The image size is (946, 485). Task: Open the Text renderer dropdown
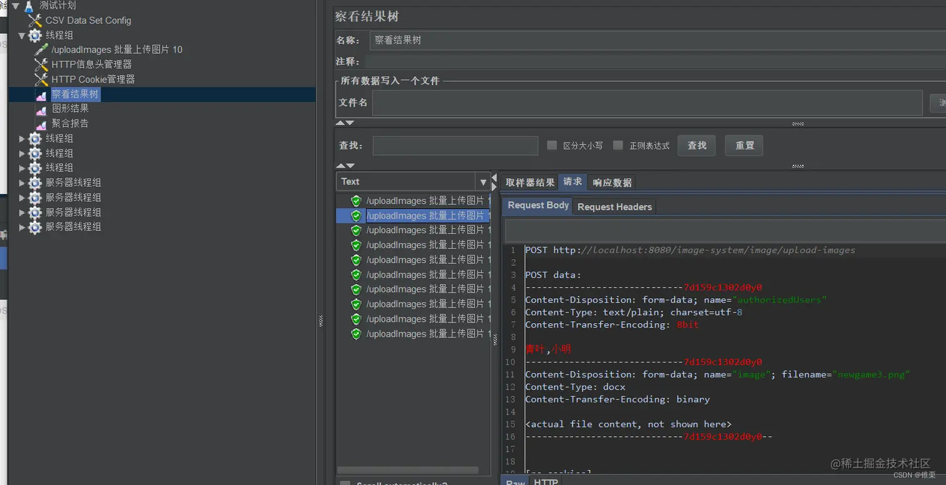[x=483, y=182]
